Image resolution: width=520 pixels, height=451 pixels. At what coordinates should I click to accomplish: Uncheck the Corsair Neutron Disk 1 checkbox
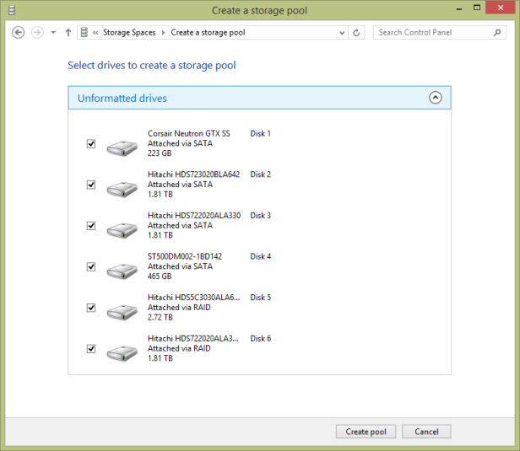point(91,144)
